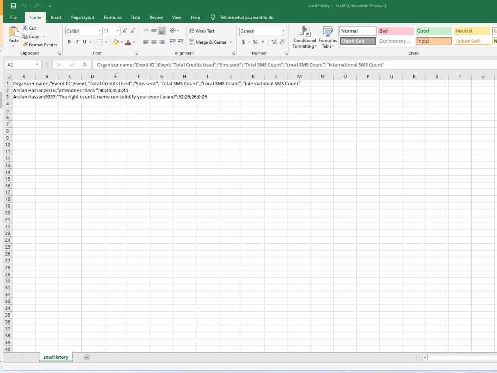Image resolution: width=497 pixels, height=373 pixels.
Task: Click the Save icon in title bar
Action: [13, 5]
